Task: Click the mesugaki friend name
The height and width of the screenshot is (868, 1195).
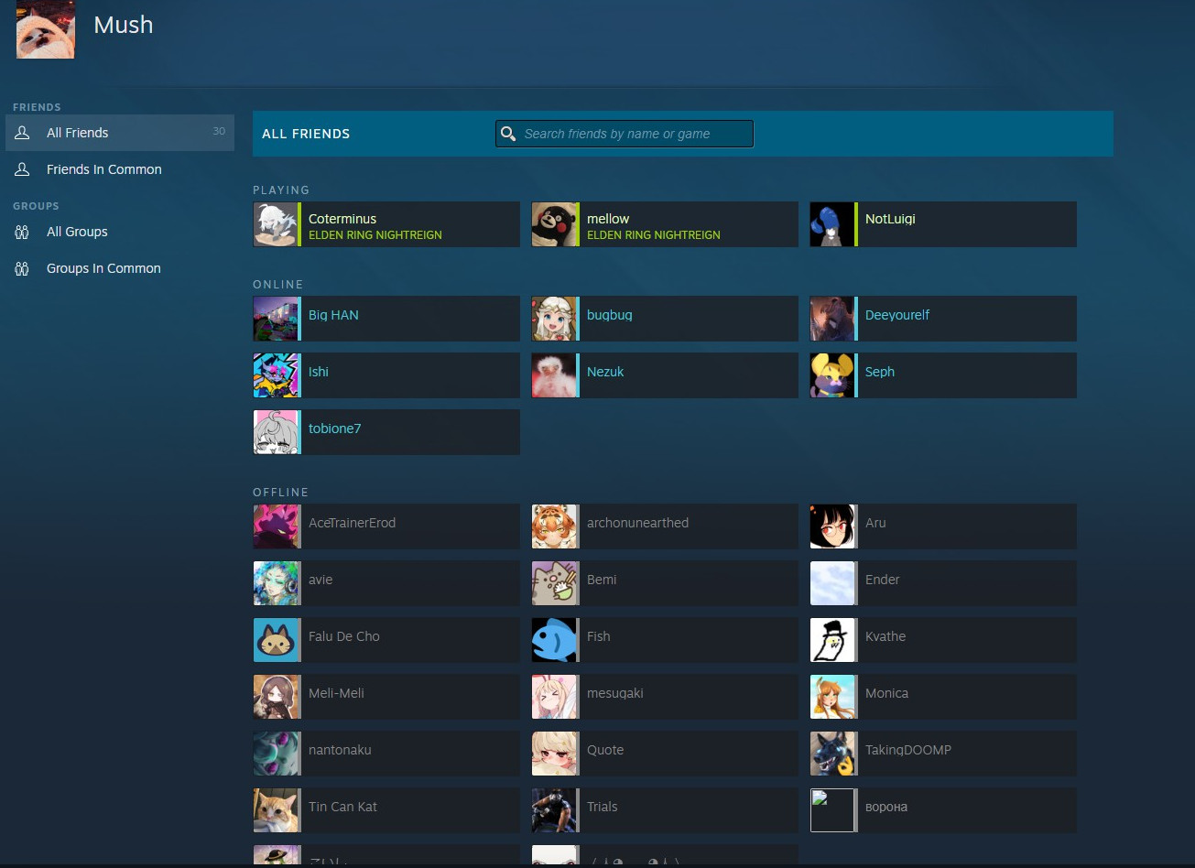Action: click(615, 693)
